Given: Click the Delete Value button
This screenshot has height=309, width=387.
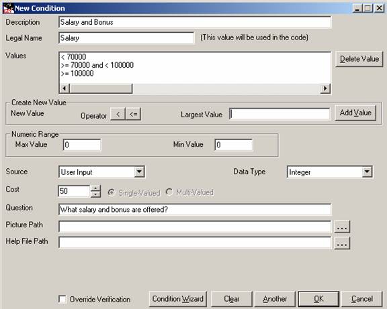Looking at the screenshot, I should (359, 59).
